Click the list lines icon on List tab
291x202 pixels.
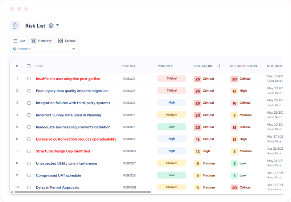coord(15,41)
